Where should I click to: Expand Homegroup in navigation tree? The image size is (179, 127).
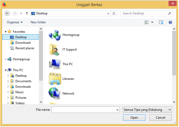pyautogui.click(x=5, y=59)
